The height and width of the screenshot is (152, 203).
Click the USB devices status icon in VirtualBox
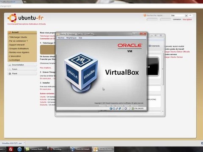(117, 109)
